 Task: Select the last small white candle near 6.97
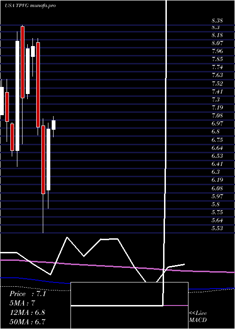[x=54, y=125]
